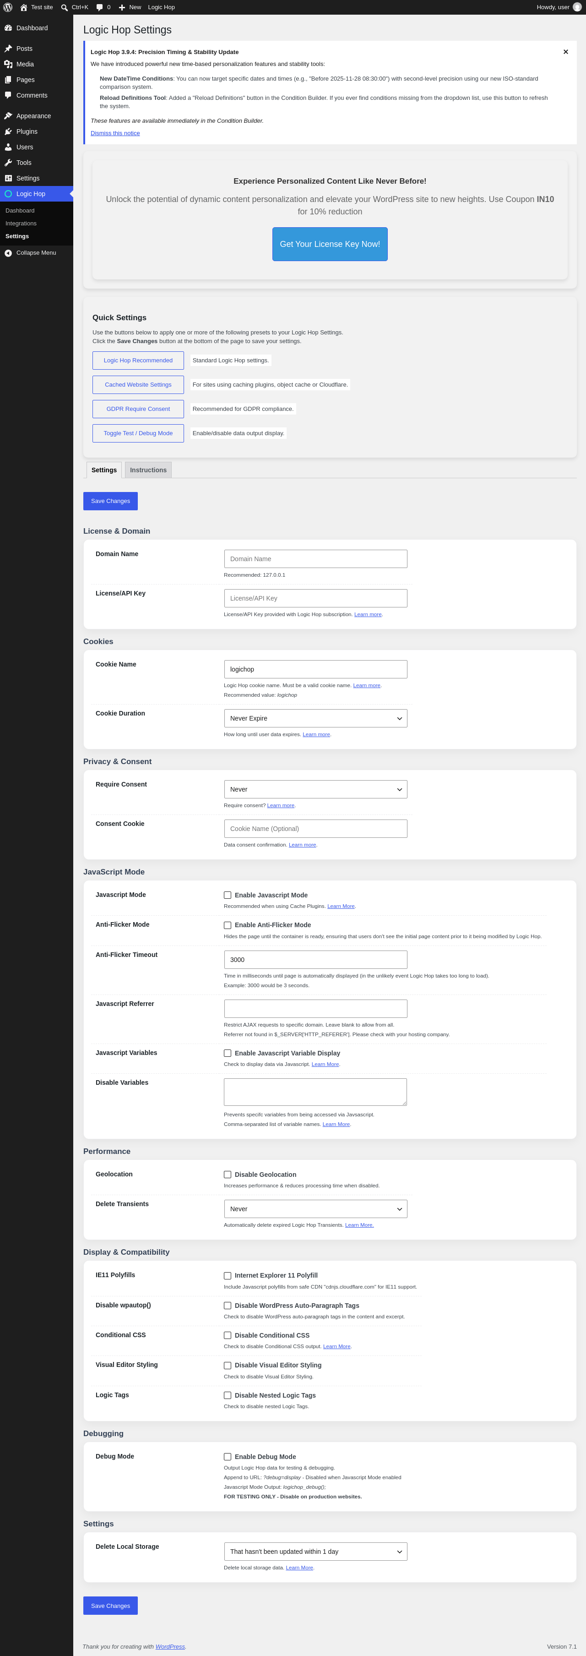
Task: Click the Tools wrench icon in the sidebar
Action: click(x=8, y=163)
